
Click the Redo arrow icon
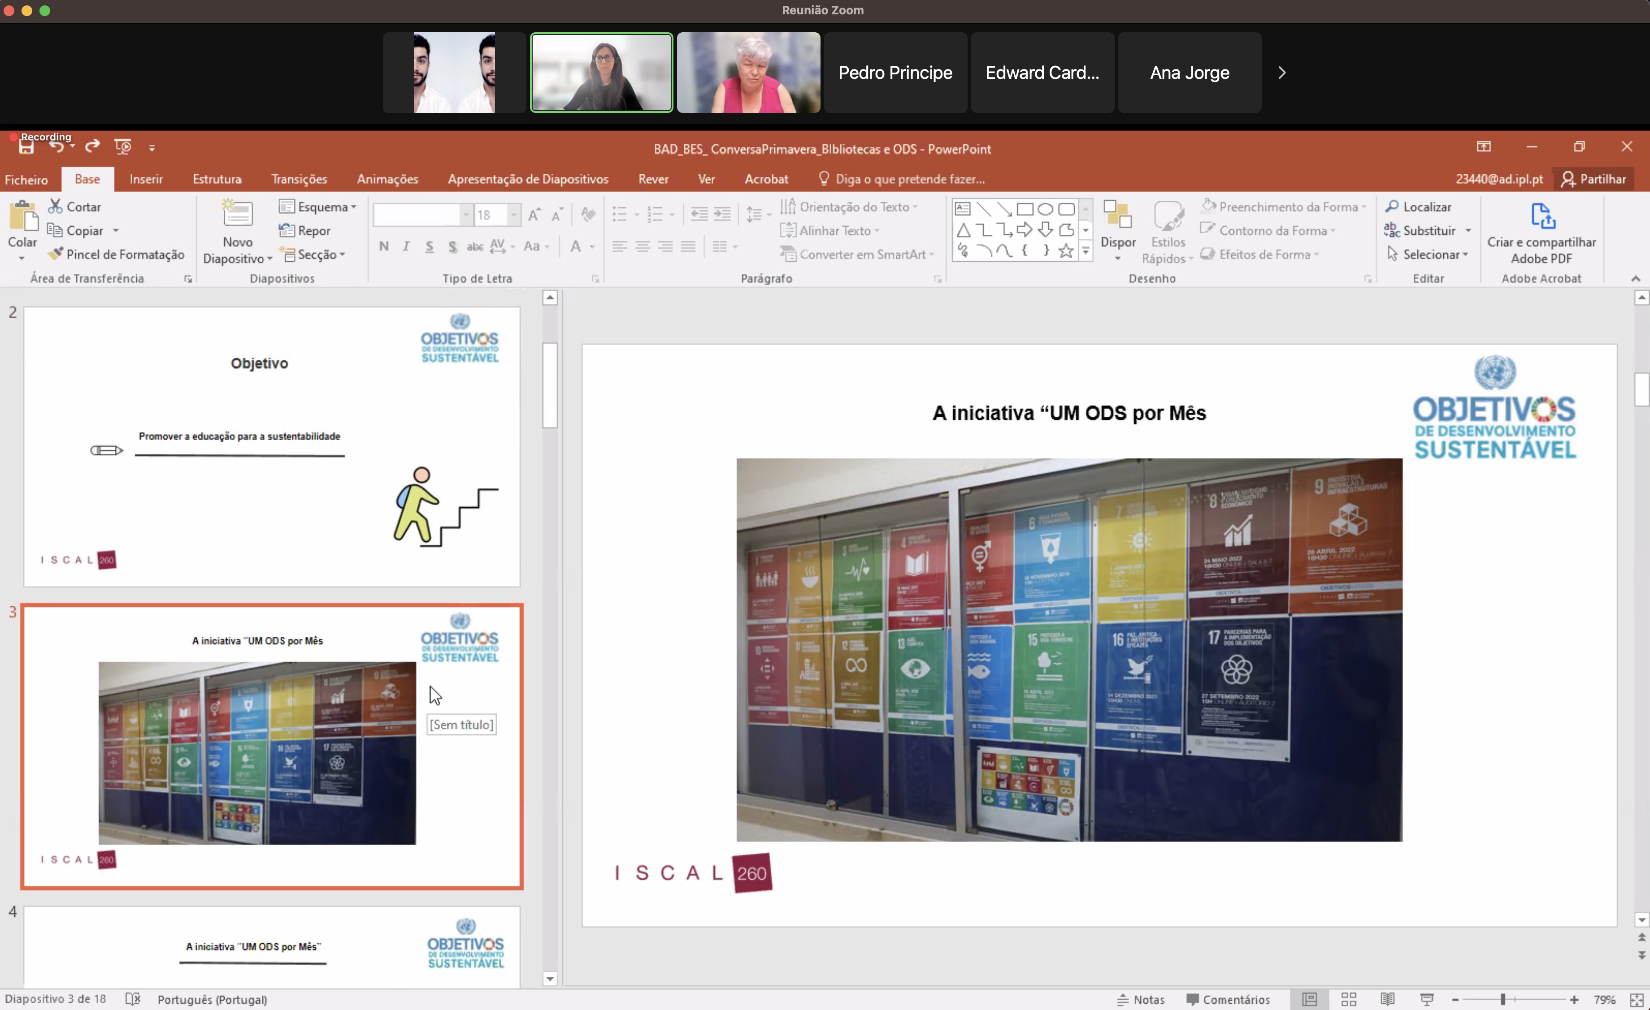(x=92, y=145)
